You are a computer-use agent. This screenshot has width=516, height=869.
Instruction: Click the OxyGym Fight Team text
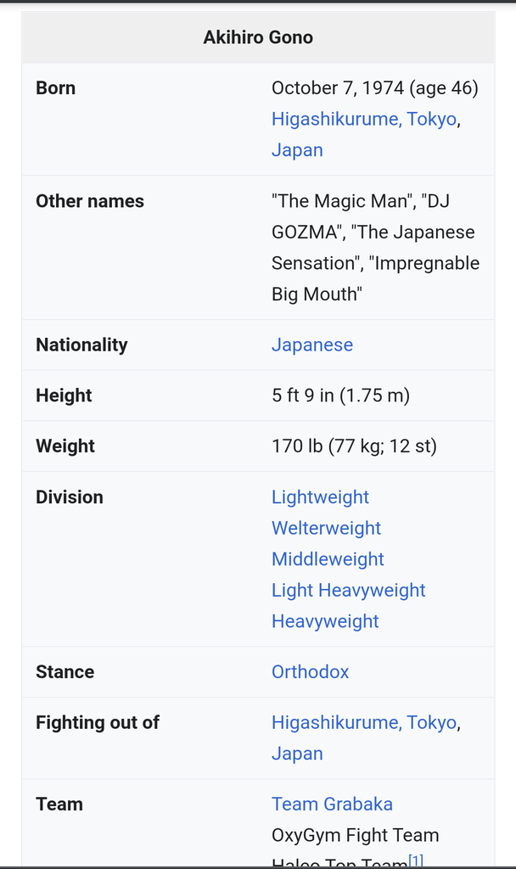[355, 835]
